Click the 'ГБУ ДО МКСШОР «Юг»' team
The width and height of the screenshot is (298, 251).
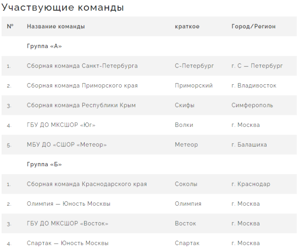[61, 125]
